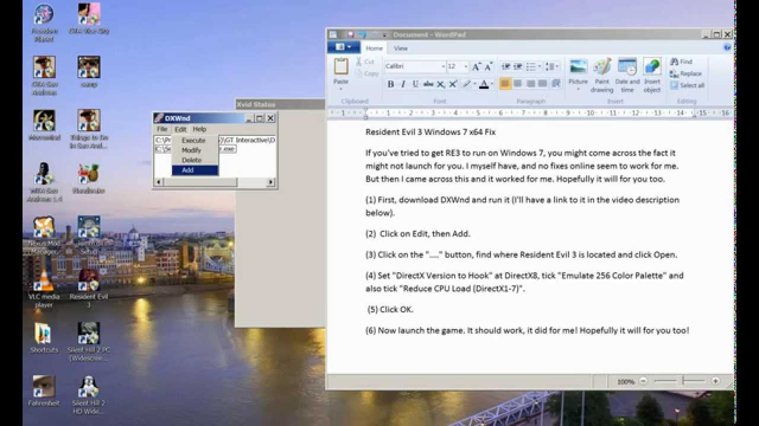Increase paragraph indent in WordPad
This screenshot has height=426, width=759.
click(518, 67)
